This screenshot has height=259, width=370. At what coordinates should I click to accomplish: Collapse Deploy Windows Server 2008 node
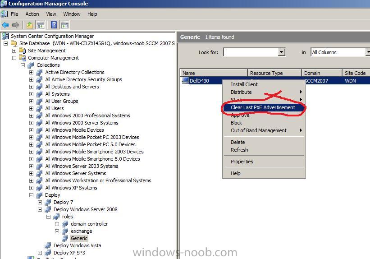[x=40, y=210]
